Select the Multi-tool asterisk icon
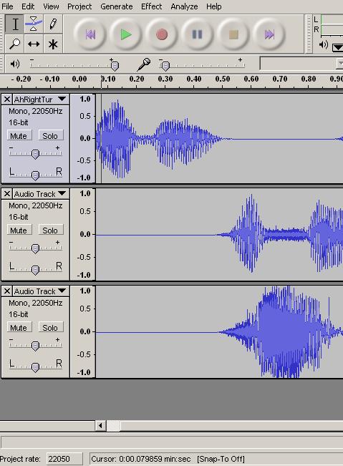Screen dimensions: 343x466 [53, 44]
